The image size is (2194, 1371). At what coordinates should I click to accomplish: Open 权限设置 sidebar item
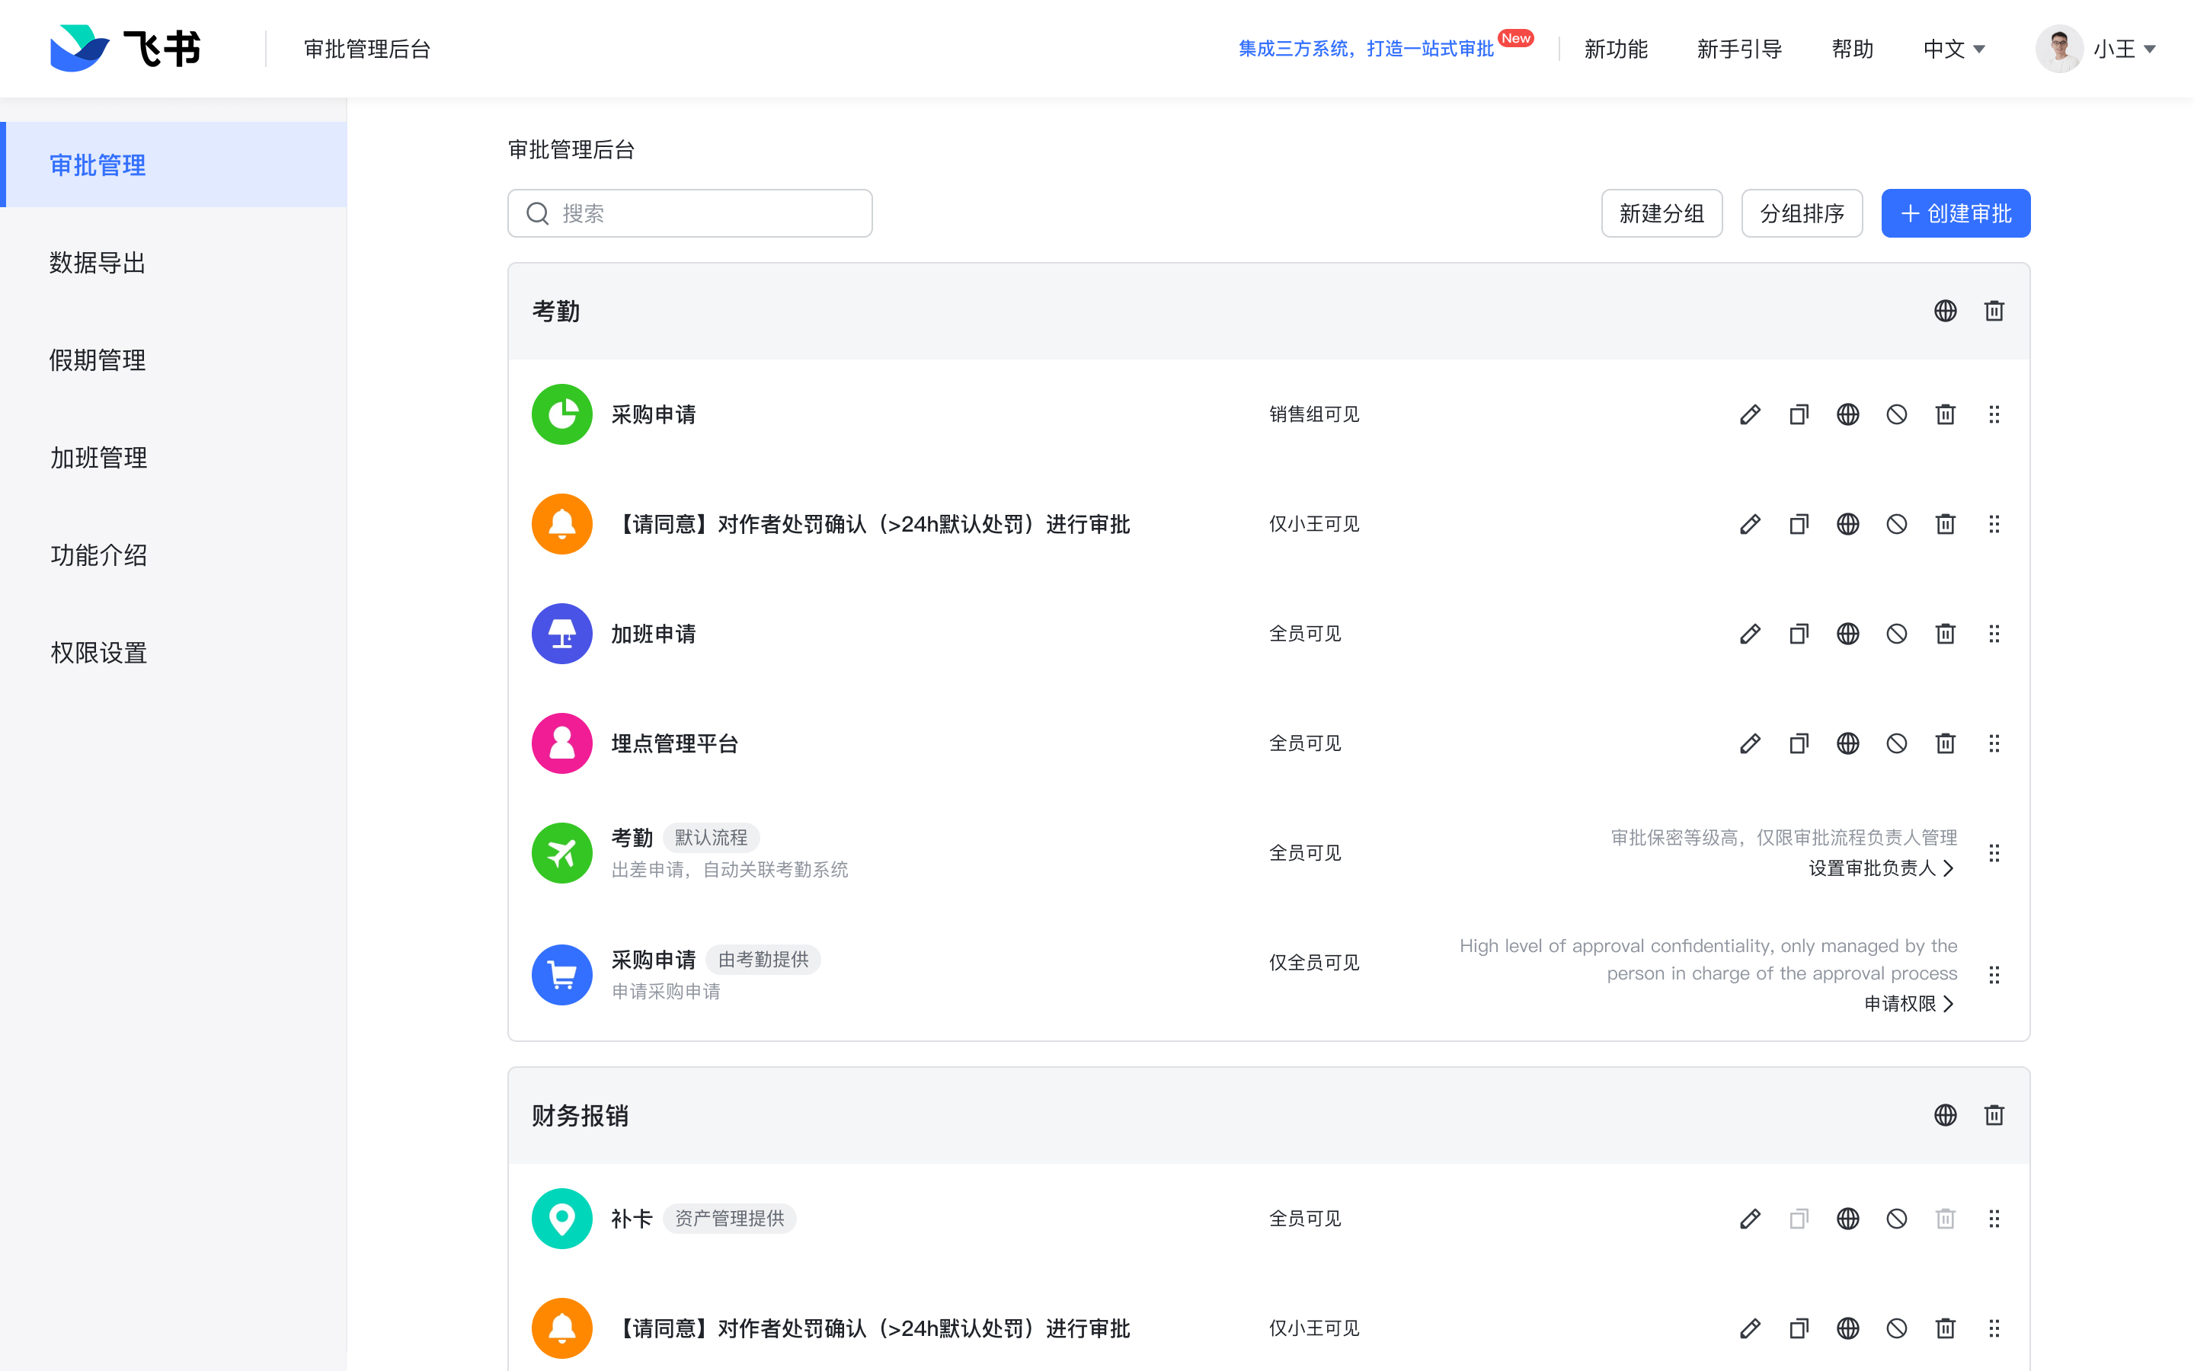click(x=98, y=653)
